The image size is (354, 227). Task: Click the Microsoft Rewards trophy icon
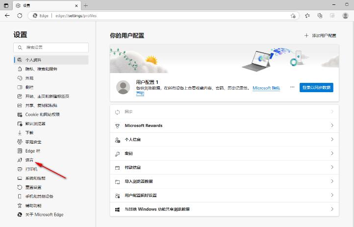point(117,126)
